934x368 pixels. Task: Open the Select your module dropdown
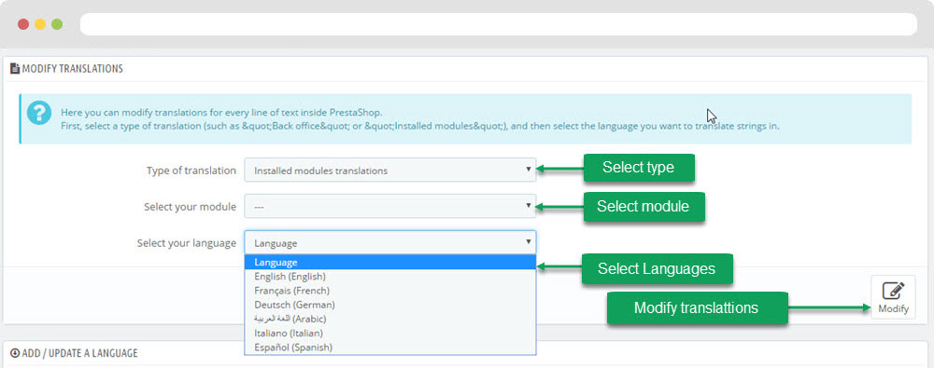tap(390, 206)
